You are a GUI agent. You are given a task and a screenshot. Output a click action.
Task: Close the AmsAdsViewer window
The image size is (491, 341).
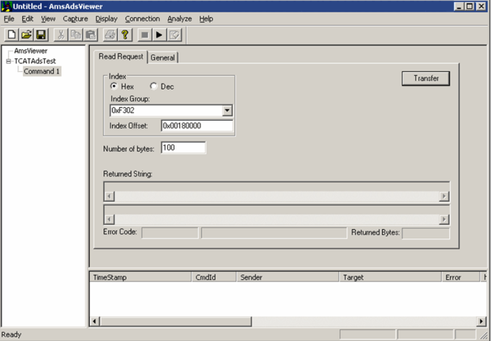coord(481,6)
